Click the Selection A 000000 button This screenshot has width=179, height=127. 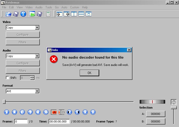click(155, 114)
